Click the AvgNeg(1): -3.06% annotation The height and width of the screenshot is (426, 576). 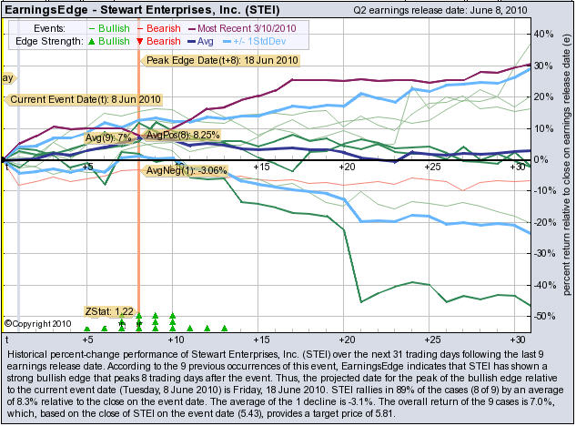coord(185,170)
